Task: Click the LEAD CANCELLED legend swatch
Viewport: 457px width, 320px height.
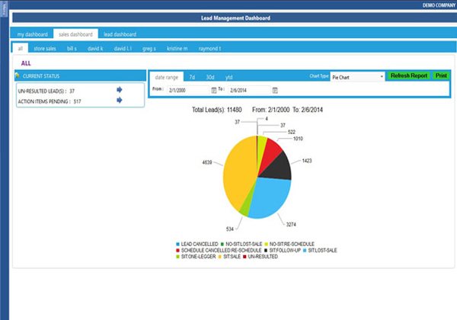Action: [x=177, y=244]
